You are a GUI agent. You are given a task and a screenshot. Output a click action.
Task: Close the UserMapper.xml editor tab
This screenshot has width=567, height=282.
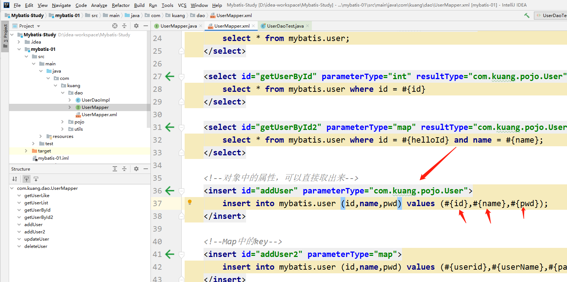(x=254, y=26)
